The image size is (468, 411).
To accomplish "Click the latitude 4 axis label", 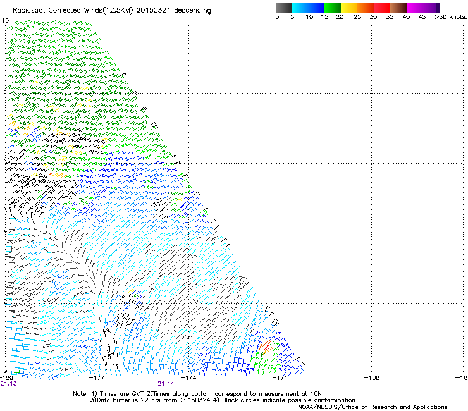I will tap(5, 231).
